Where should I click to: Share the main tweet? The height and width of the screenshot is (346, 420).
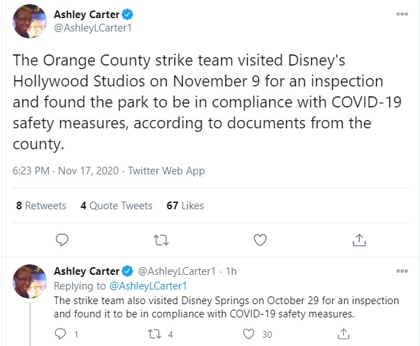[x=359, y=240]
